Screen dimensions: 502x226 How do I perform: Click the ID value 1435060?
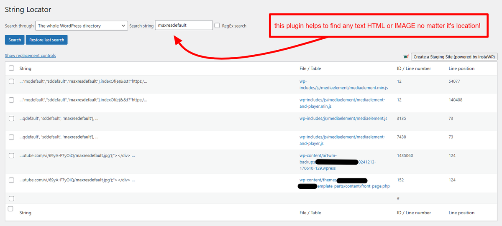point(405,155)
